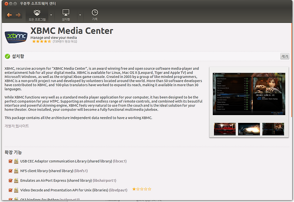
Task: Uncheck USB CEC Adaptor library (libcec1)
Action: pos(11,161)
